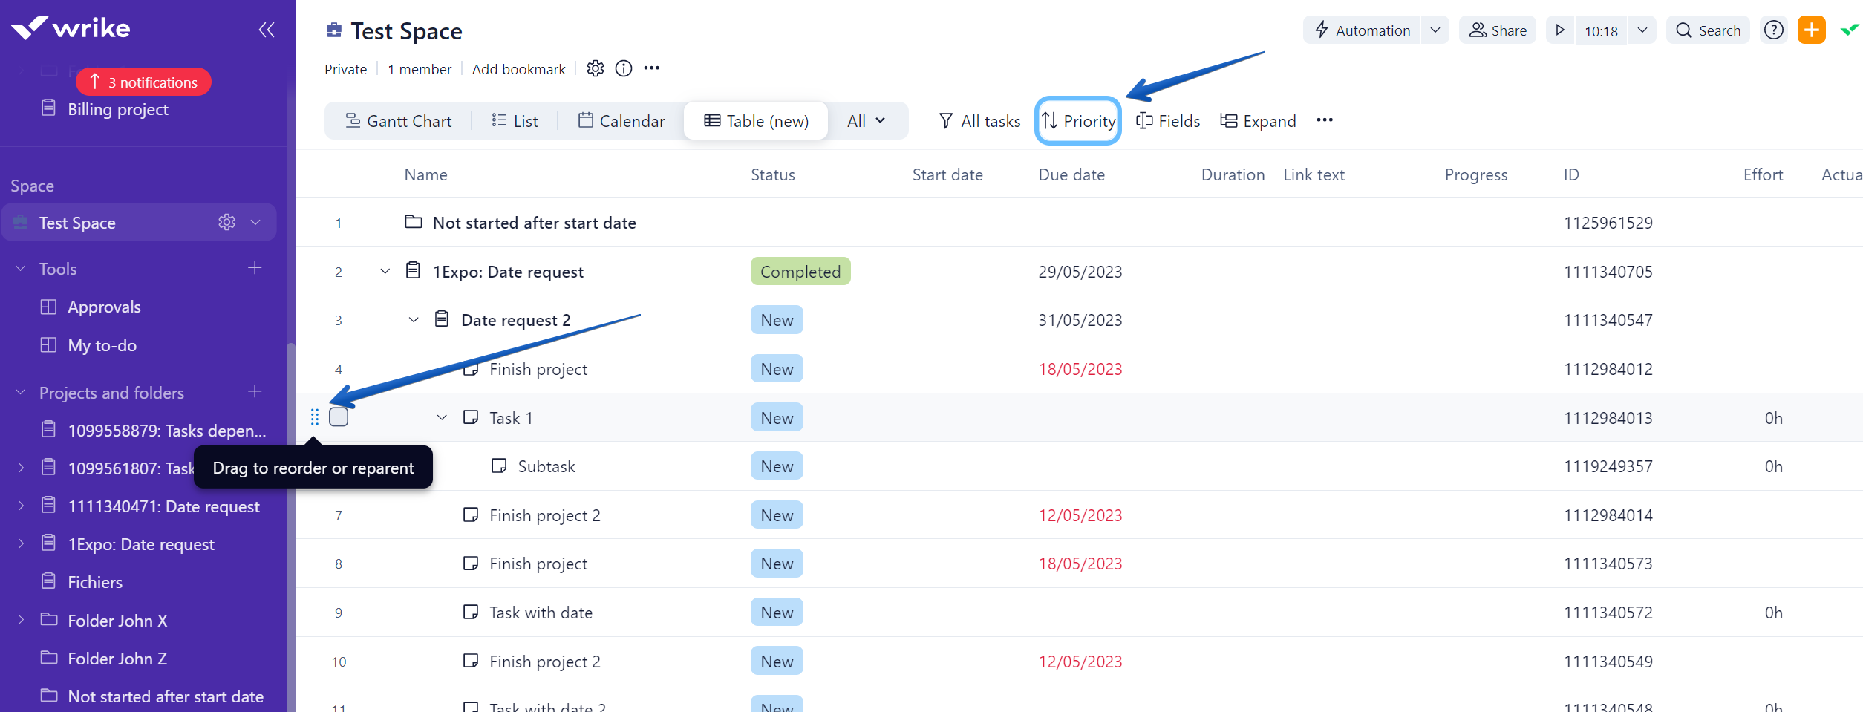
Task: Click the Share button
Action: [1498, 30]
